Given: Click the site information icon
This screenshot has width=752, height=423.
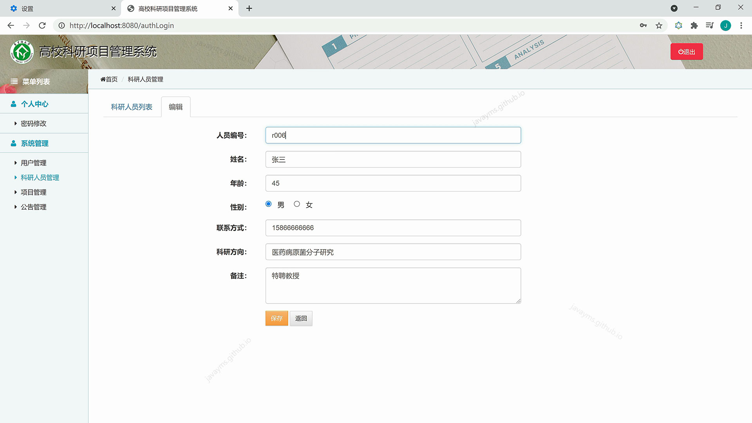Looking at the screenshot, I should click(61, 25).
